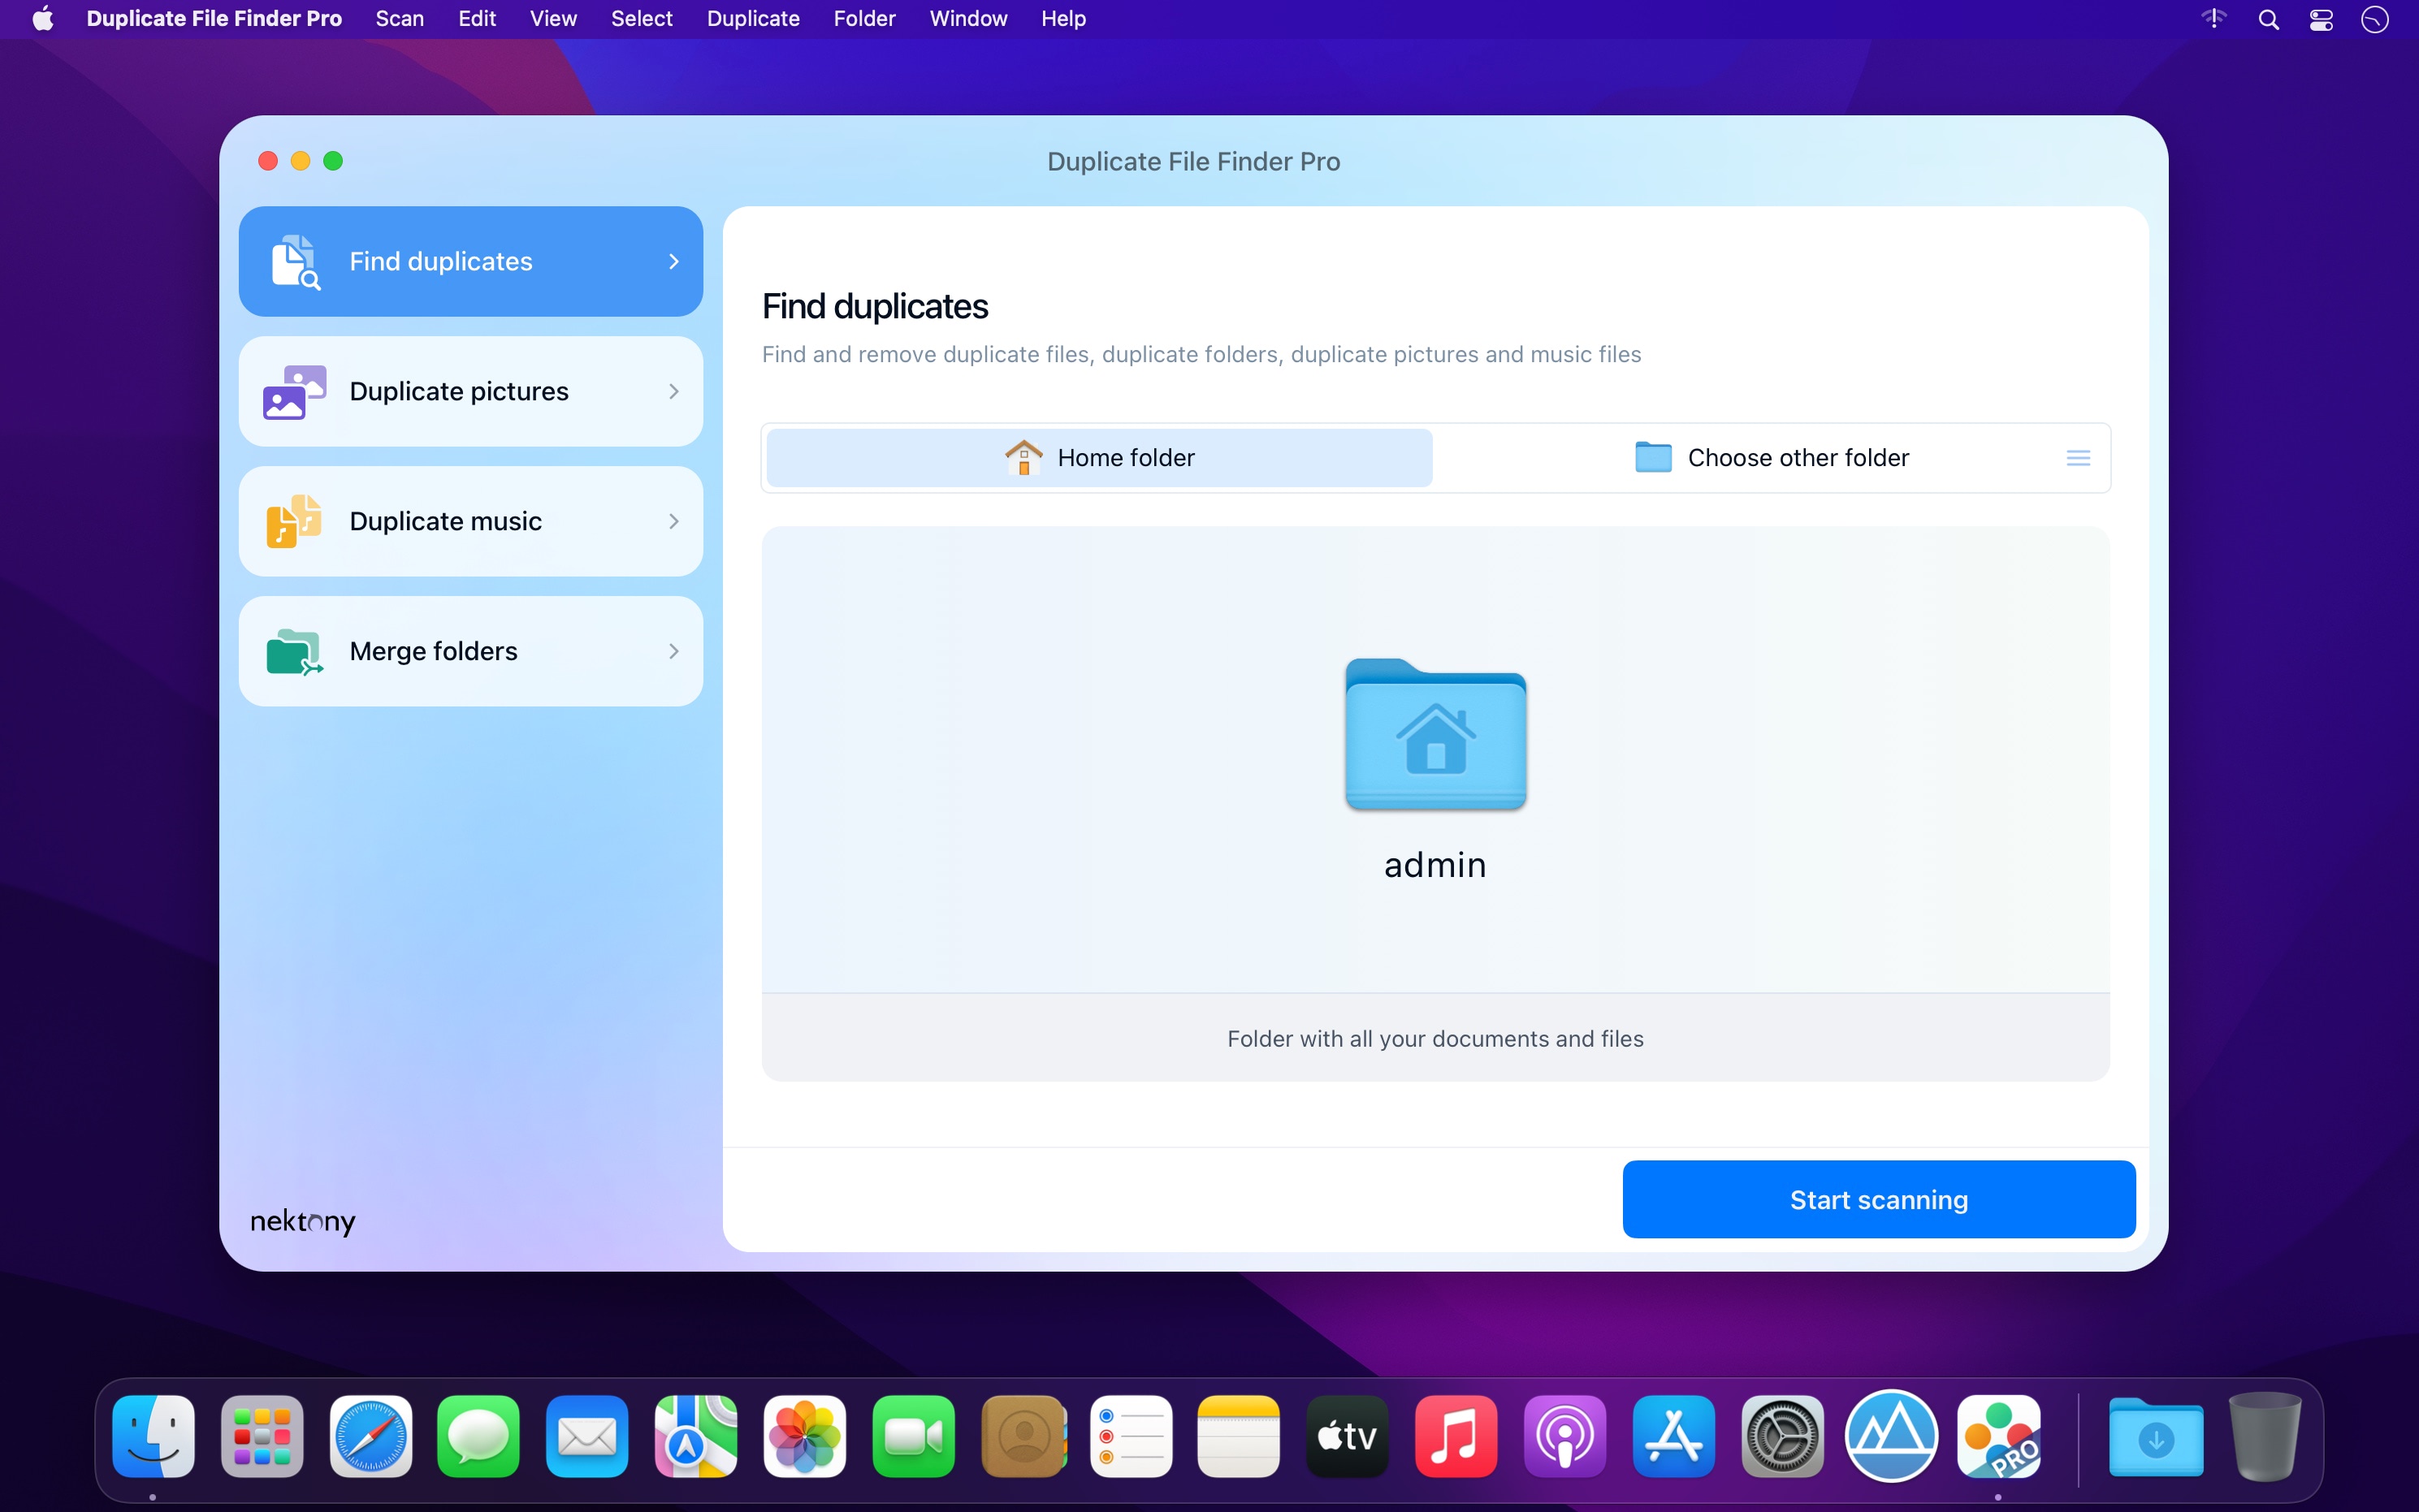The height and width of the screenshot is (1512, 2419).
Task: Expand the Duplicate music chevron
Action: (674, 521)
